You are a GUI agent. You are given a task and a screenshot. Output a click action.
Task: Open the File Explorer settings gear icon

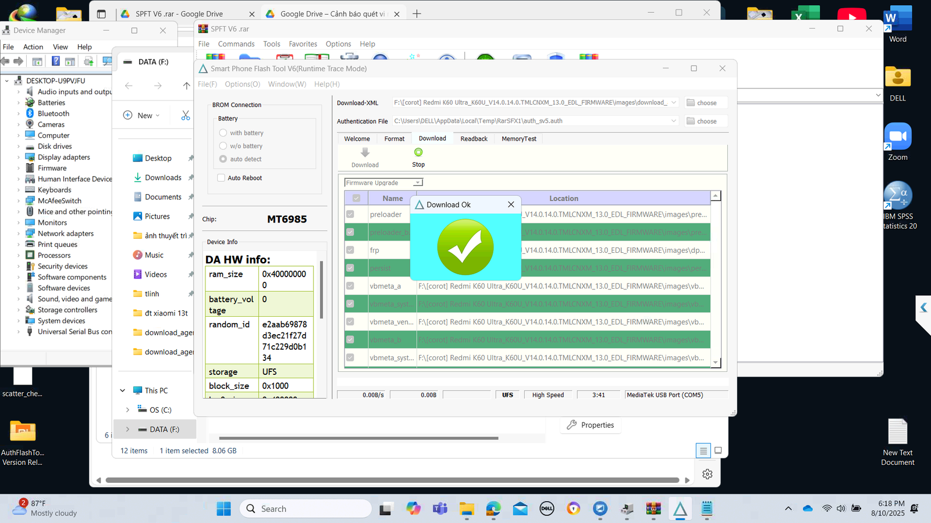point(708,474)
